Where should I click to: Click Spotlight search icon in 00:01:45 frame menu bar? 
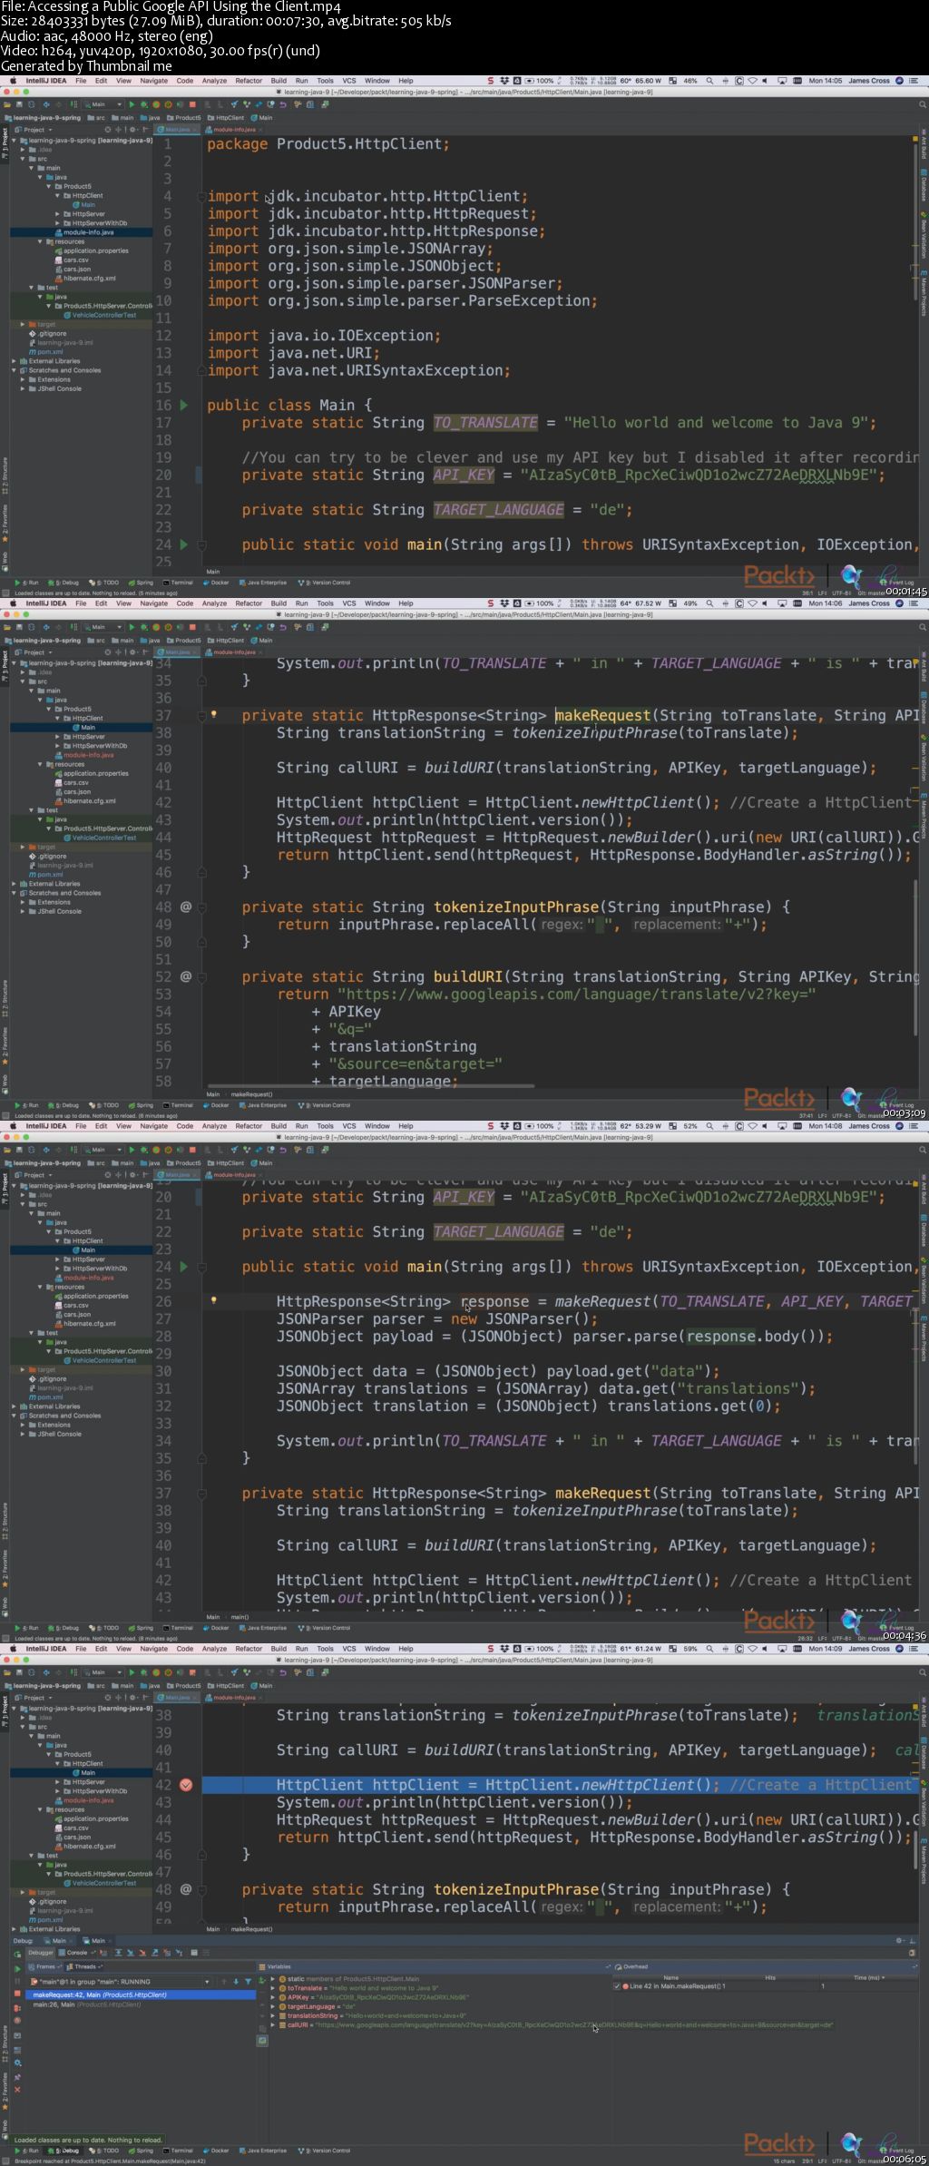[709, 81]
